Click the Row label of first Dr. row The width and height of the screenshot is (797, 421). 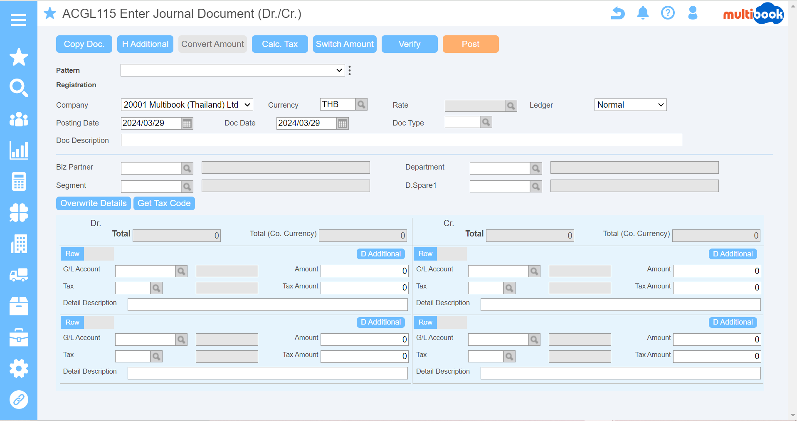point(72,254)
